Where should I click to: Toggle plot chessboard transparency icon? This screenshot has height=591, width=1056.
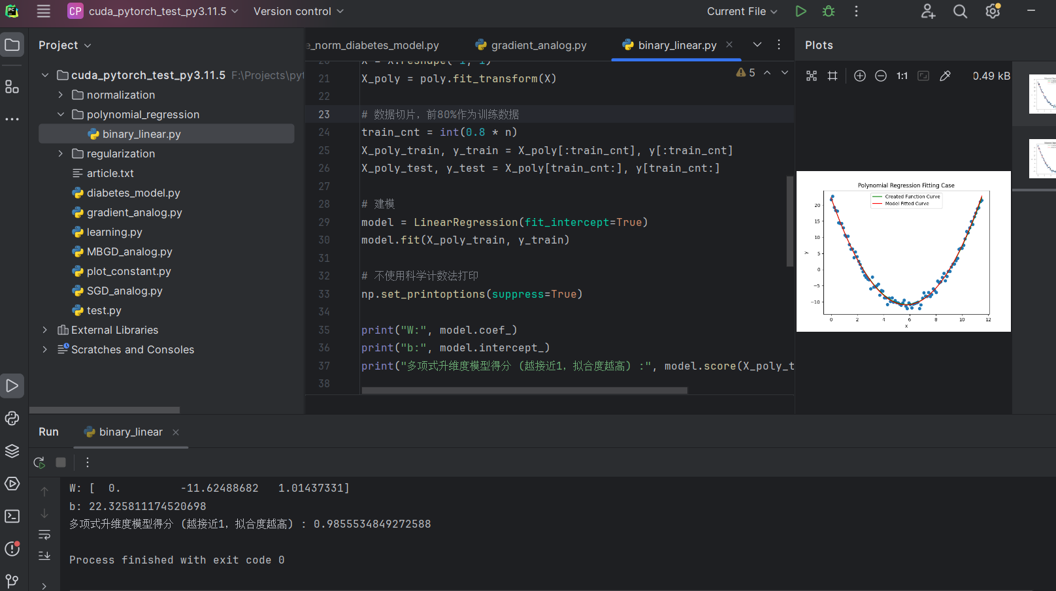coord(812,76)
